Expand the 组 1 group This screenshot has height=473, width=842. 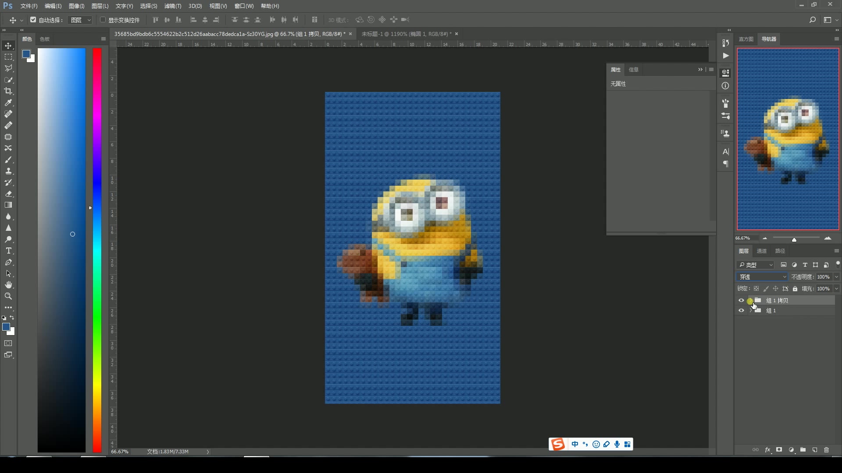click(x=750, y=311)
